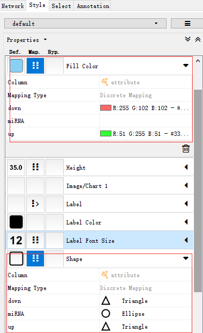Expand all properties with double down arrows

coord(187,39)
